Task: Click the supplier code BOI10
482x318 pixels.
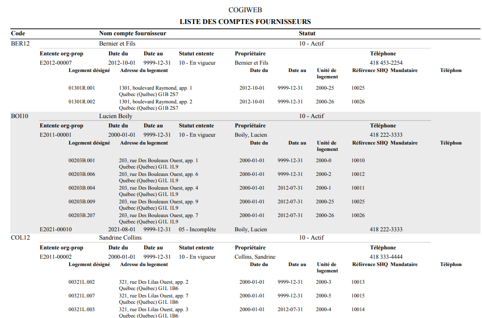Action: [x=20, y=117]
